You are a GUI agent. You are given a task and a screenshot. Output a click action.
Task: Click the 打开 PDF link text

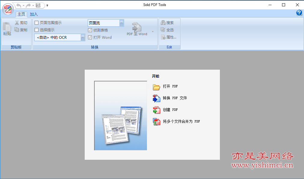click(x=170, y=86)
